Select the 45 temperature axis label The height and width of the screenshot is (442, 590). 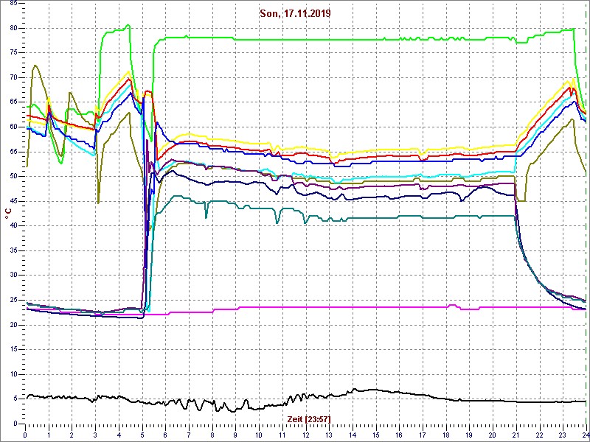tap(13, 201)
